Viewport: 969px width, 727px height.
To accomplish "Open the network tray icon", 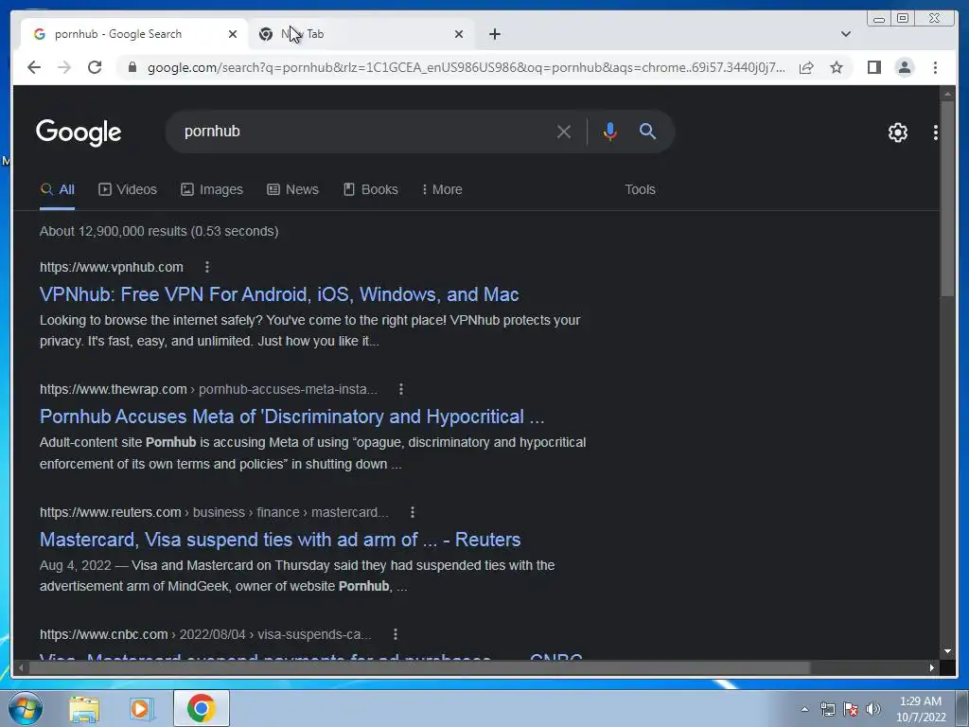I will click(x=827, y=709).
